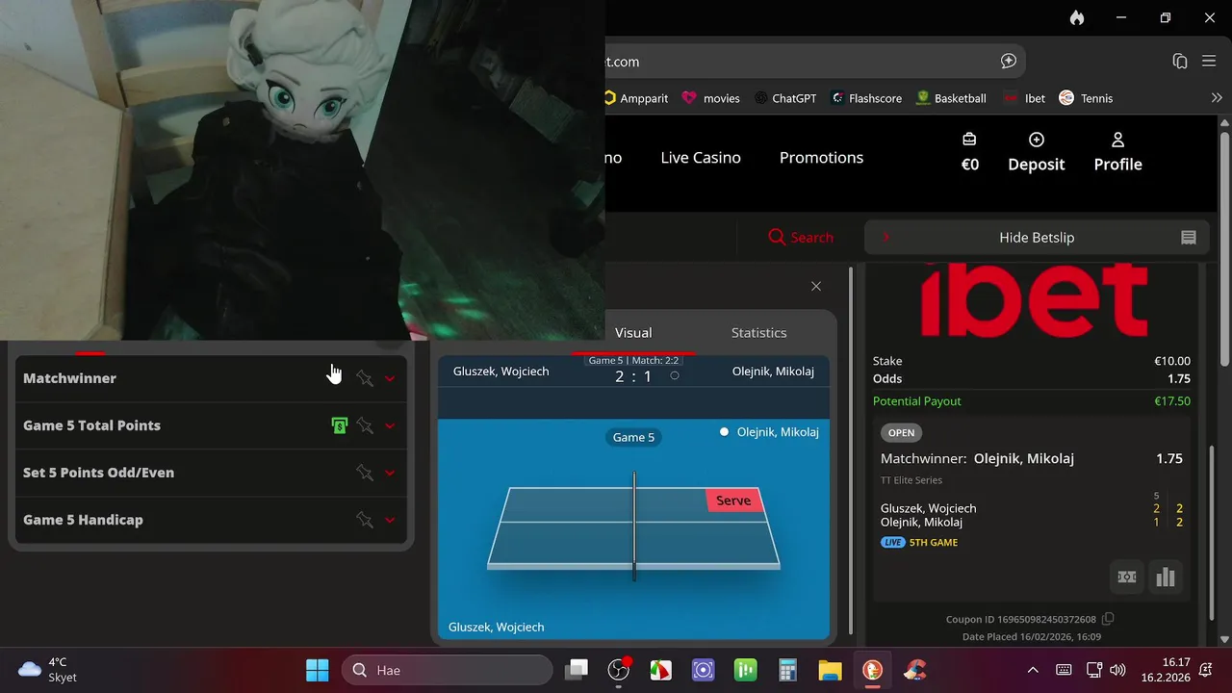
Task: Open the Tennis bookmark
Action: pyautogui.click(x=1086, y=98)
